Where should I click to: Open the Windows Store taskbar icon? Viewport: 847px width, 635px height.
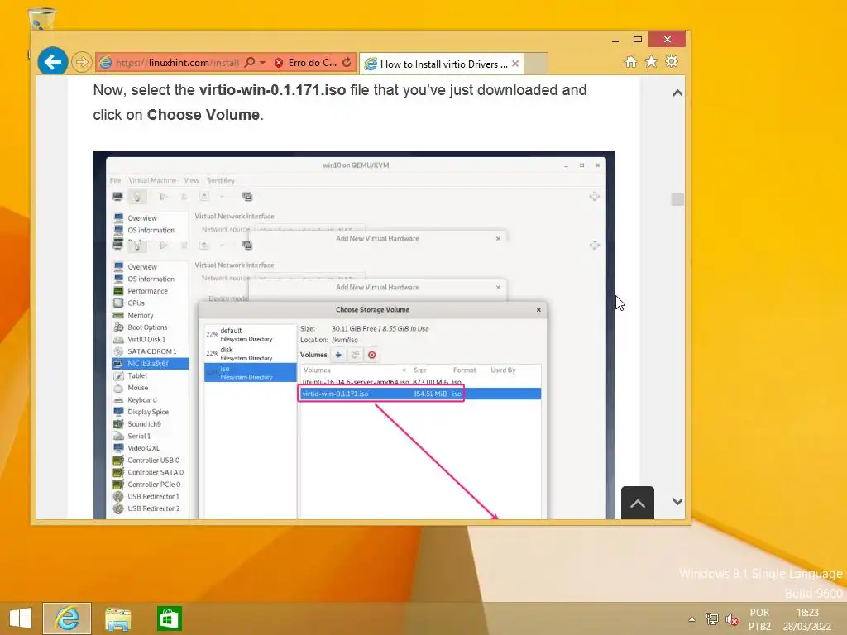point(169,618)
